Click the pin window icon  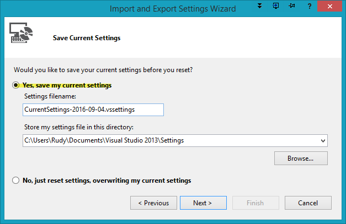point(290,7)
